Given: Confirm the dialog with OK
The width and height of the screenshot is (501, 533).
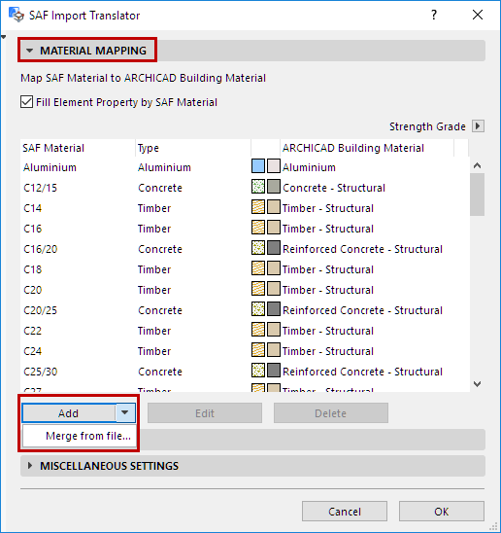Looking at the screenshot, I should tap(441, 512).
